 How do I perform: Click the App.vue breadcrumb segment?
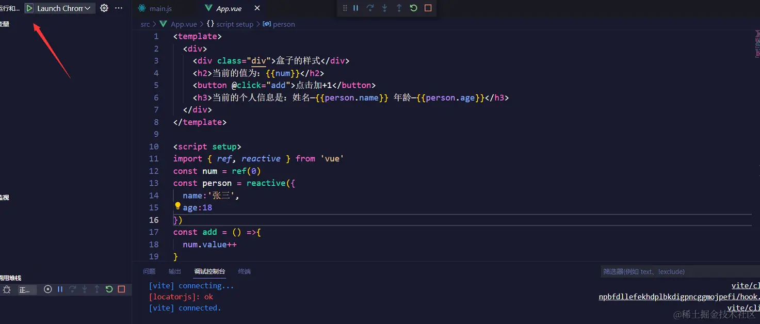click(x=184, y=24)
